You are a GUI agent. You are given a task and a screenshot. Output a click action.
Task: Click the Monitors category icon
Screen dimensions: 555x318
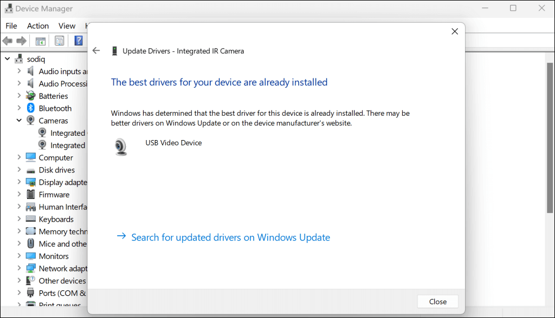[x=31, y=256]
